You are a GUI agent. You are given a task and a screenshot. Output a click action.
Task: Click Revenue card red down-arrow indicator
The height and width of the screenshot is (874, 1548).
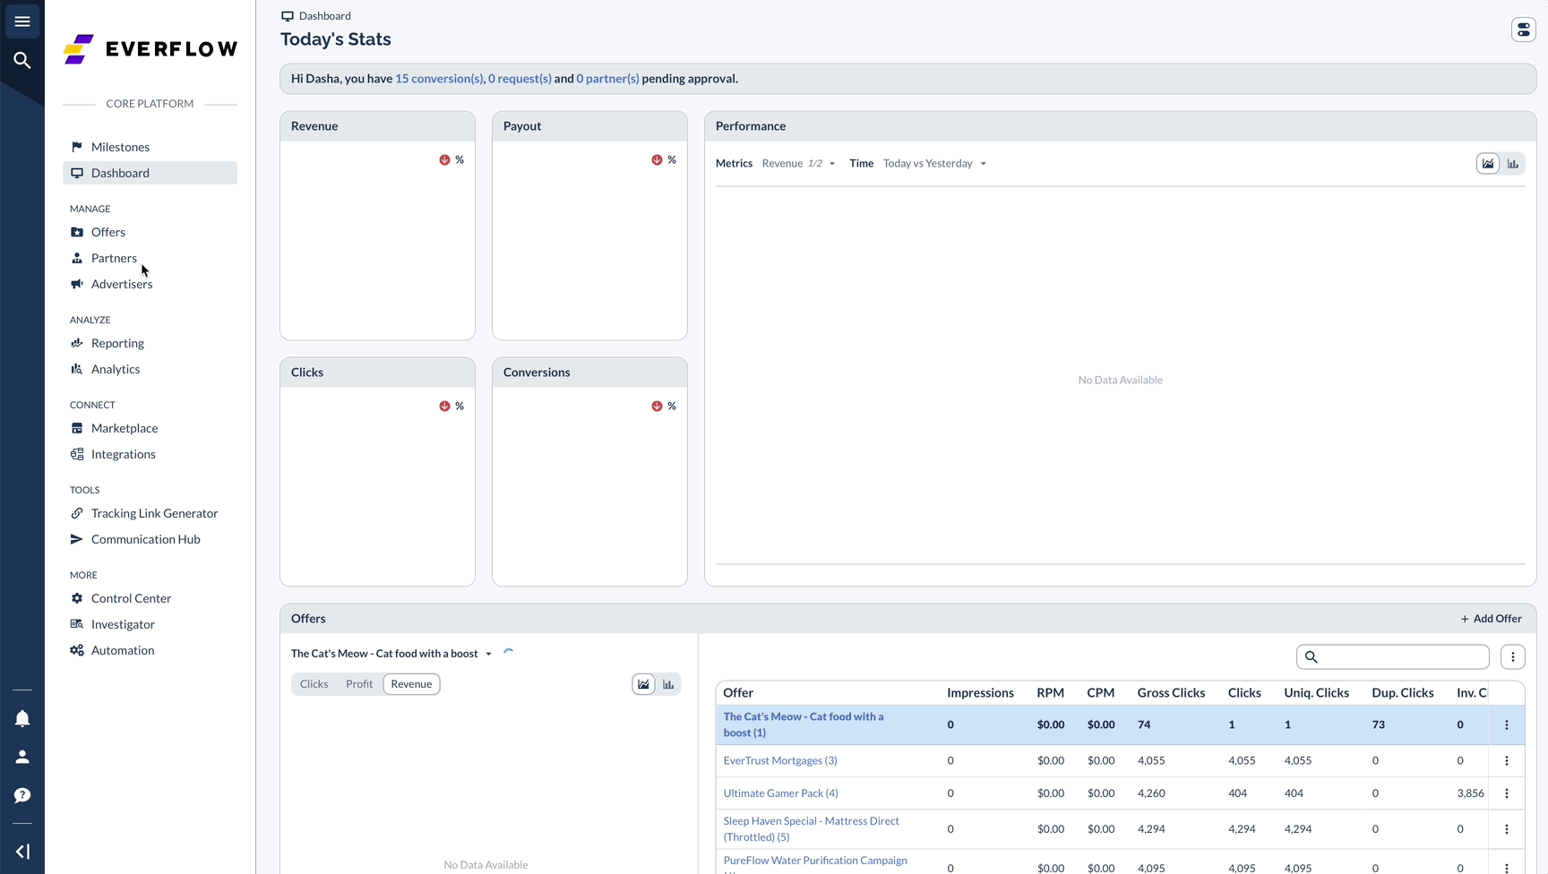tap(444, 159)
